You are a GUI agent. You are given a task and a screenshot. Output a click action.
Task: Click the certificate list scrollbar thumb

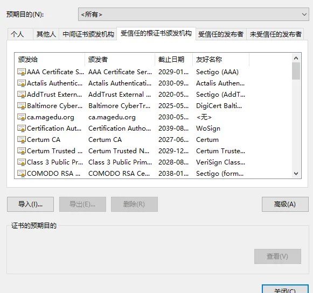tap(296, 71)
